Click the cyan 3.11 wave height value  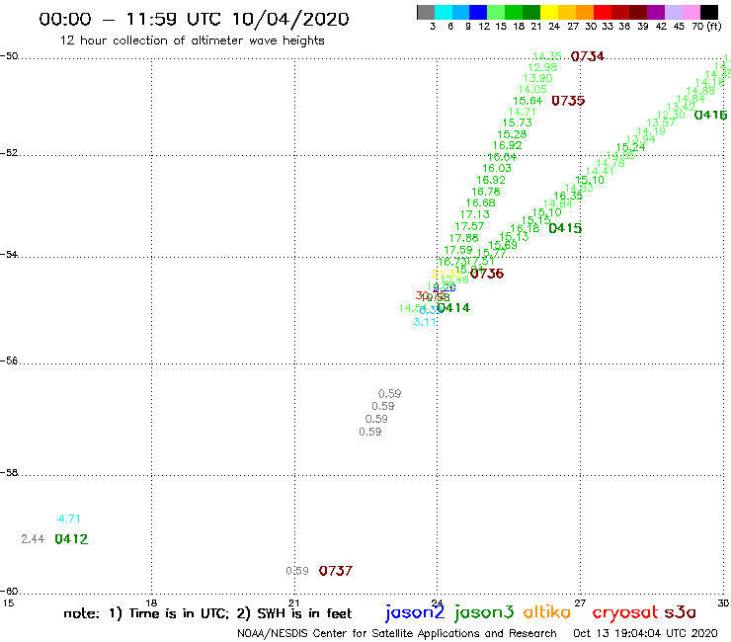[425, 322]
